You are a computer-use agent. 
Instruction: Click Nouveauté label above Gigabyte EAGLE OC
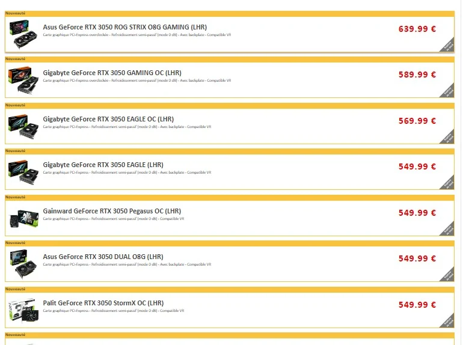tap(16, 105)
